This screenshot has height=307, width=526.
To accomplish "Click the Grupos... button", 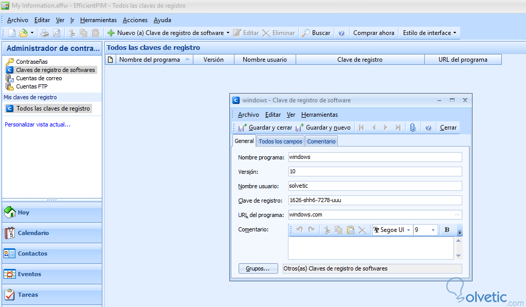I will point(258,269).
